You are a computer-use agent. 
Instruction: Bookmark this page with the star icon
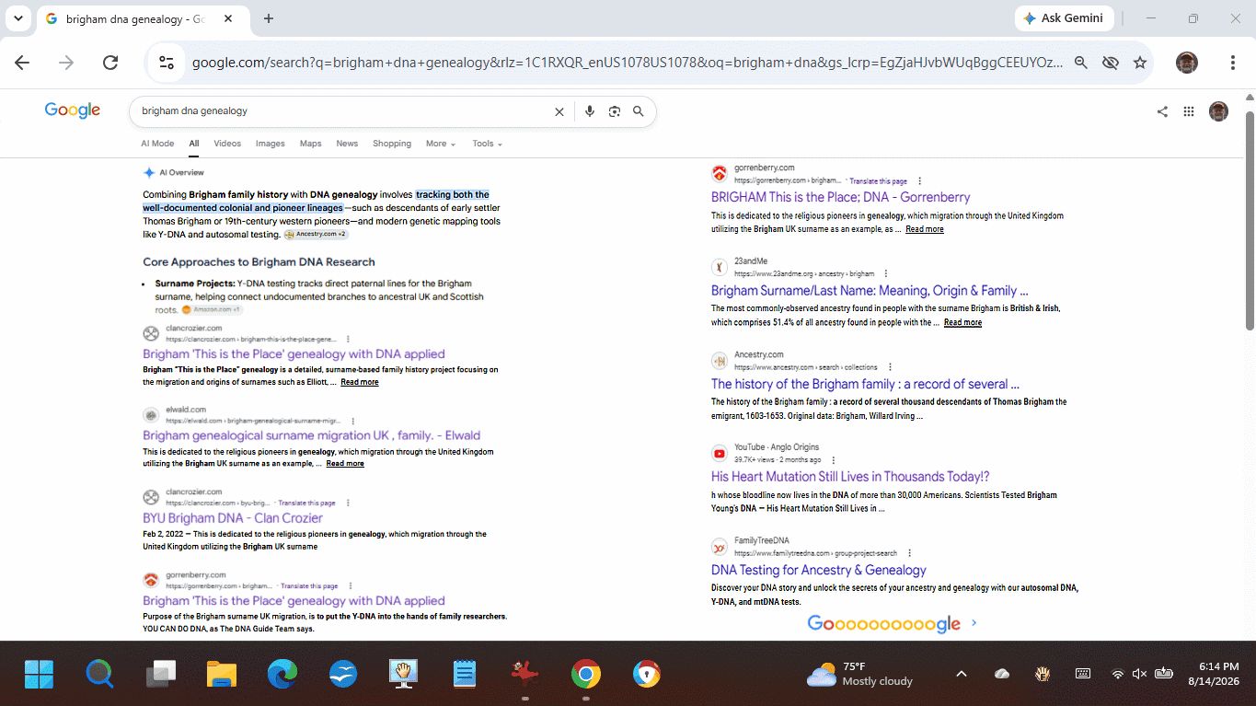(1140, 63)
